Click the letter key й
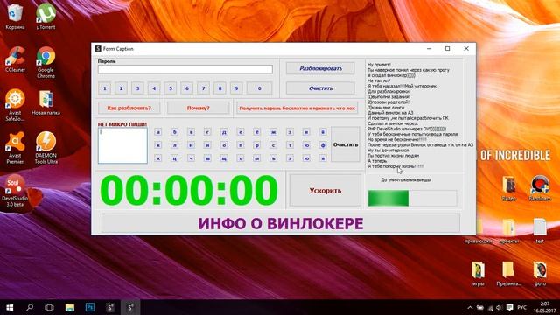Screen dimensions: 560x315 (x=323, y=132)
